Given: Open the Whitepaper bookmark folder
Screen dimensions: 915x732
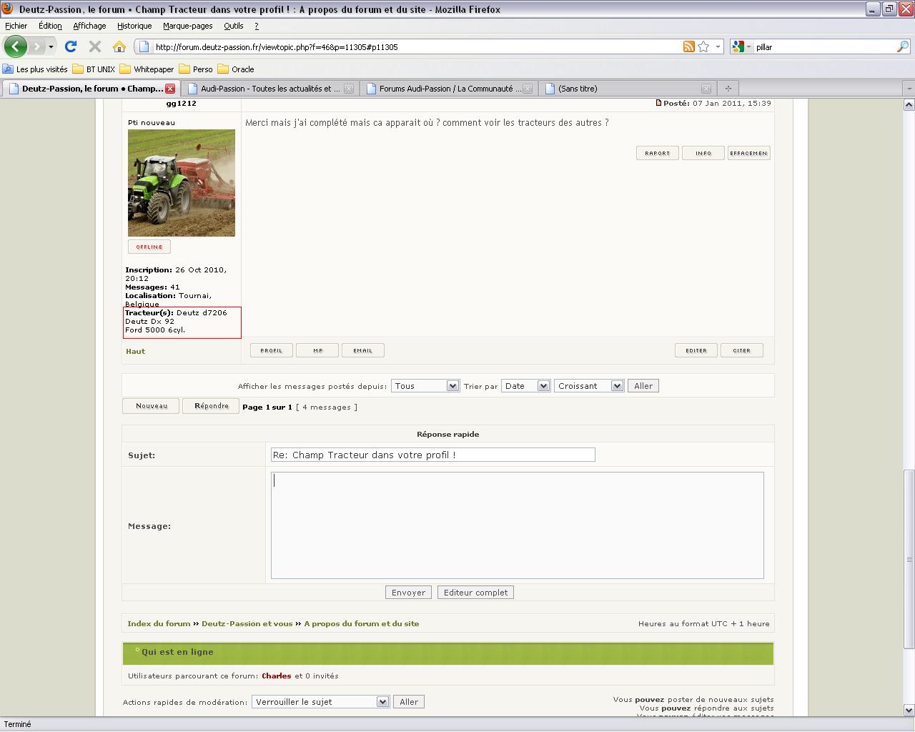Looking at the screenshot, I should pyautogui.click(x=147, y=69).
